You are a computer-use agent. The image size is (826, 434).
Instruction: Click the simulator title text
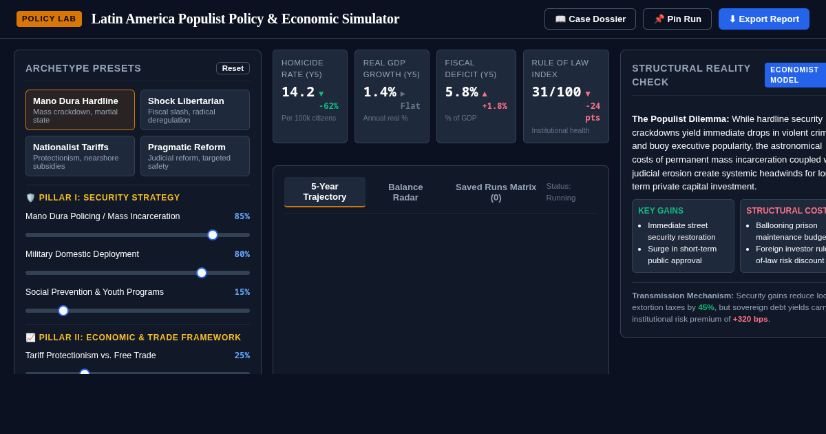[x=245, y=19]
